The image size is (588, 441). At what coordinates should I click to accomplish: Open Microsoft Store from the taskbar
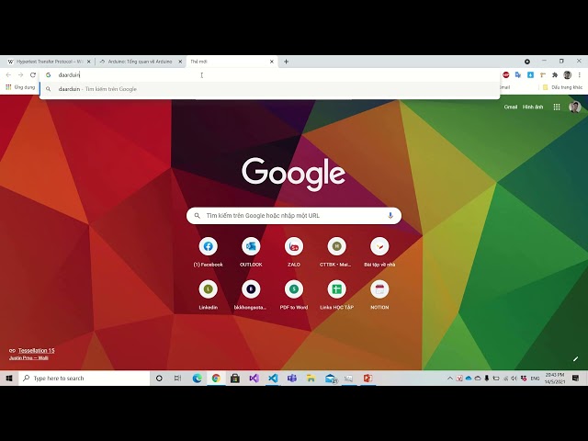pos(235,379)
